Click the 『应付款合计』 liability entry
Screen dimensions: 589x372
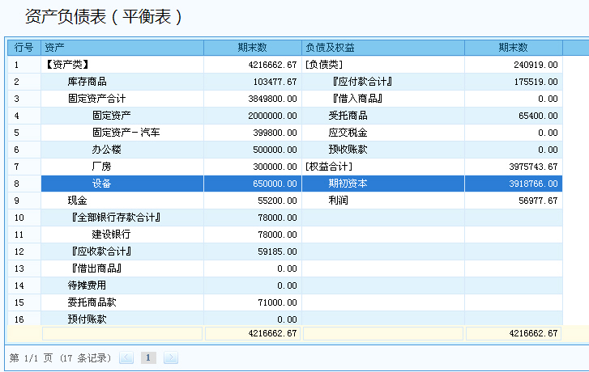click(x=361, y=82)
